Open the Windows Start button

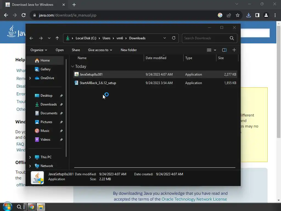[7, 207]
